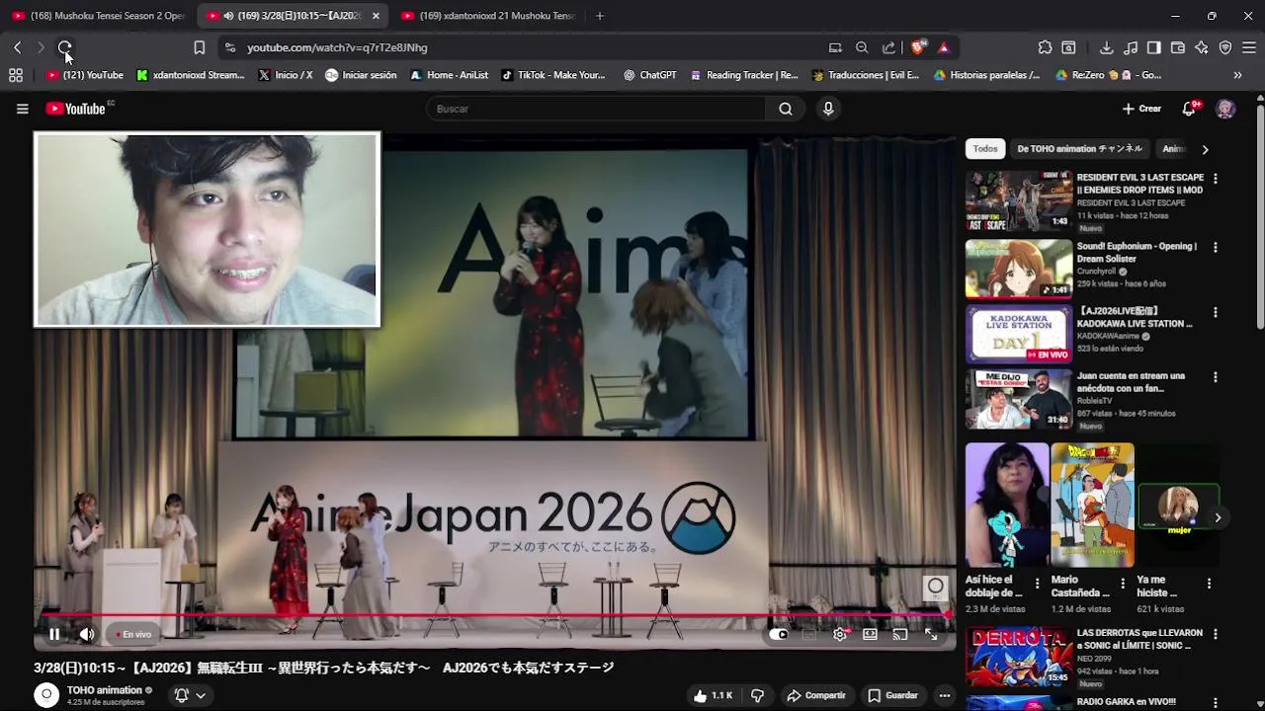Image resolution: width=1265 pixels, height=711 pixels.
Task: Open the account avatar menu
Action: click(1225, 109)
